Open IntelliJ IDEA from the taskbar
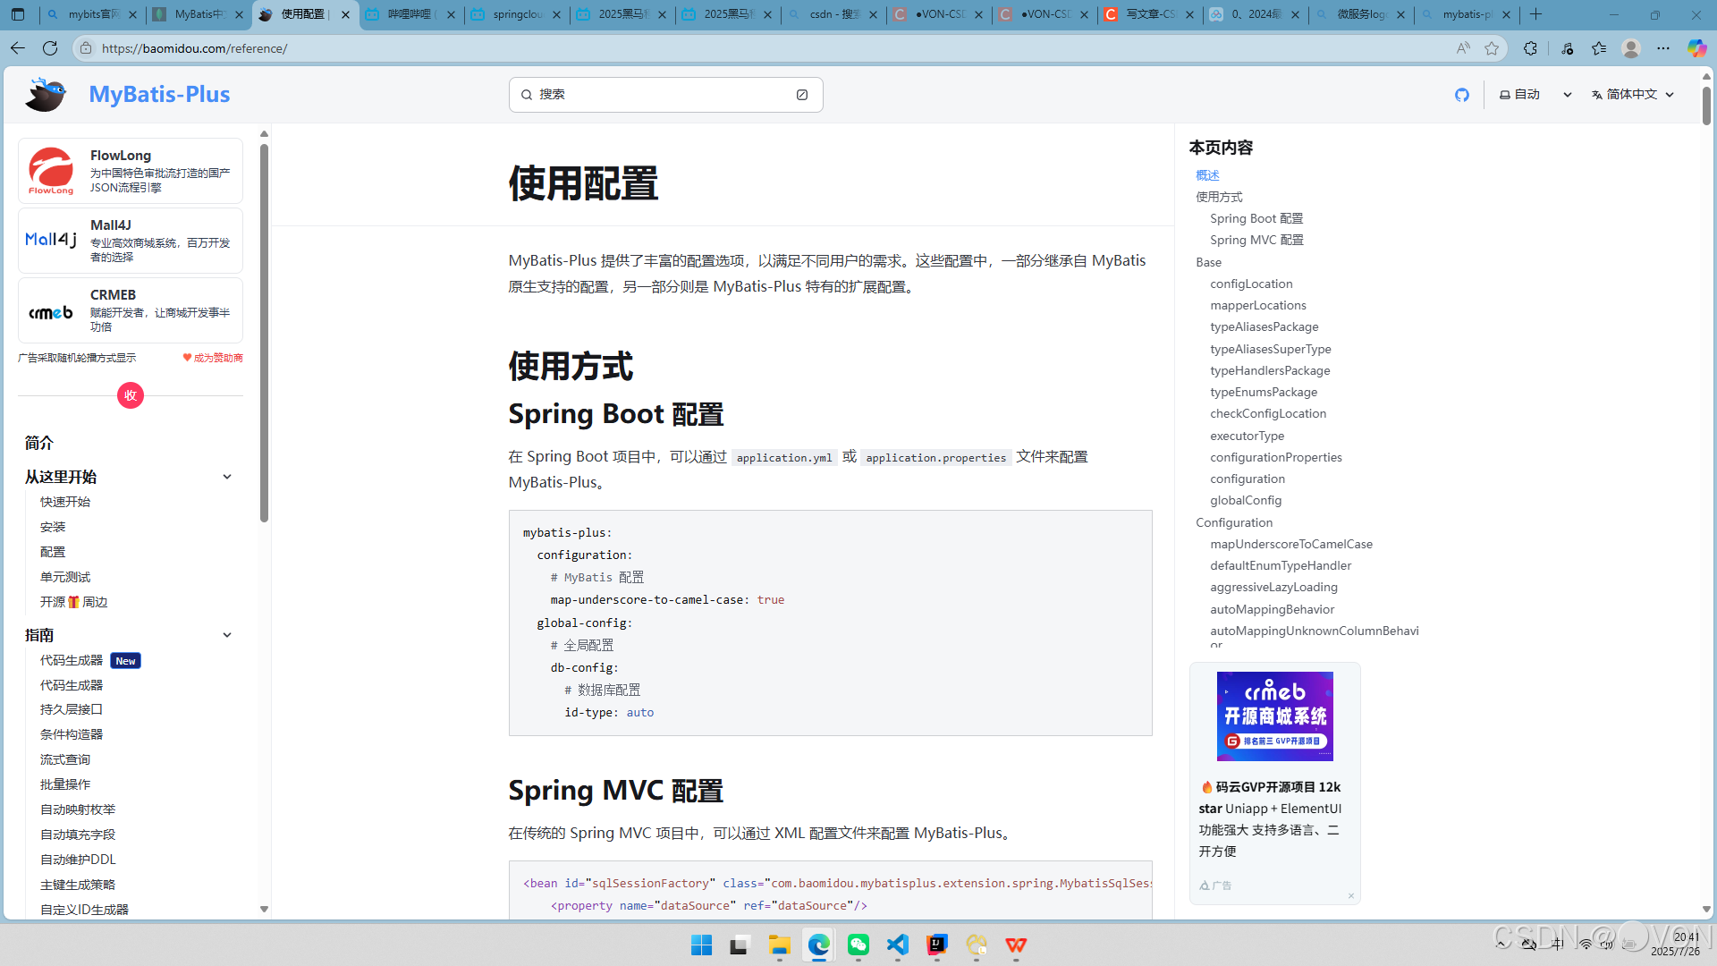The image size is (1717, 966). pyautogui.click(x=937, y=945)
